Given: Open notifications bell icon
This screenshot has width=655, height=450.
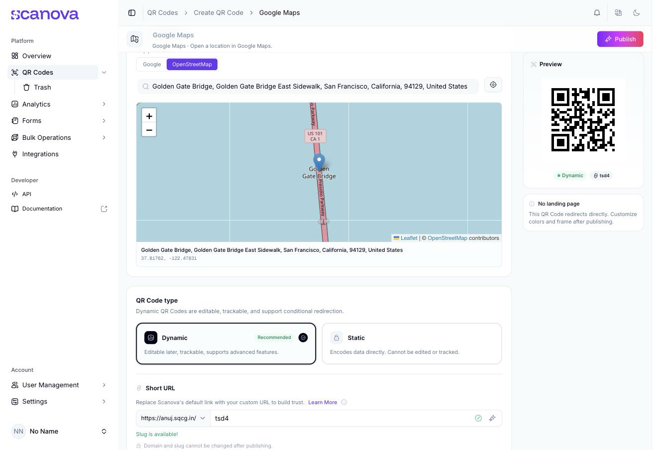Looking at the screenshot, I should pyautogui.click(x=597, y=13).
